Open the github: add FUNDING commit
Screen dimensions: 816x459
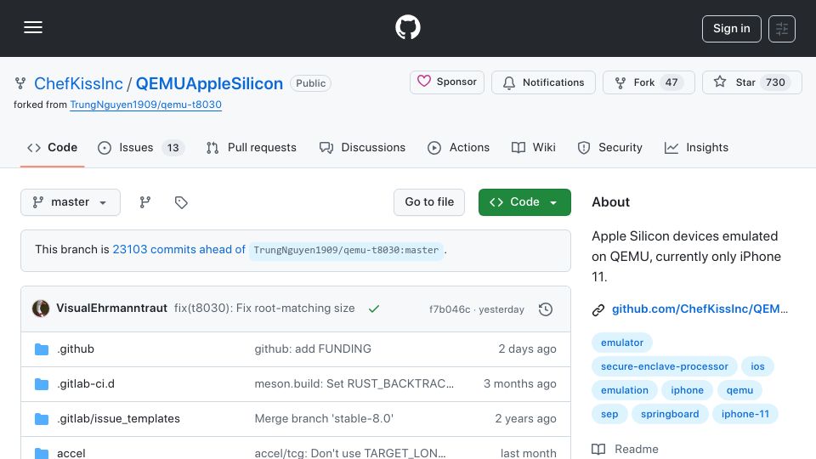tap(313, 348)
